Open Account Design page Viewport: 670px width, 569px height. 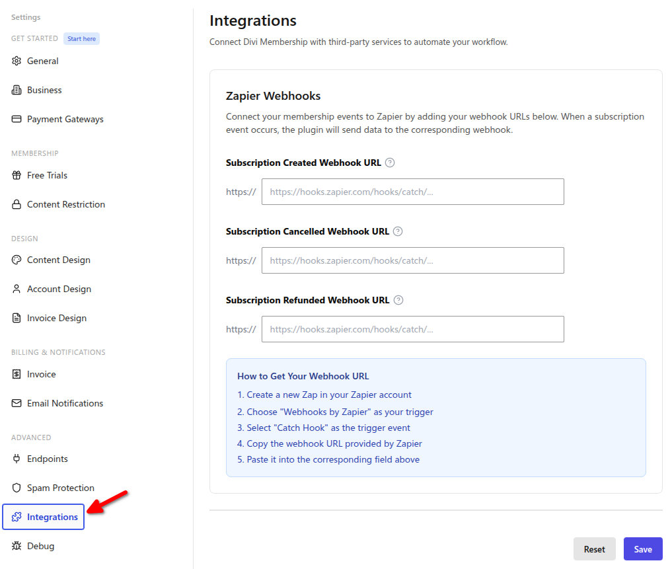coord(59,289)
